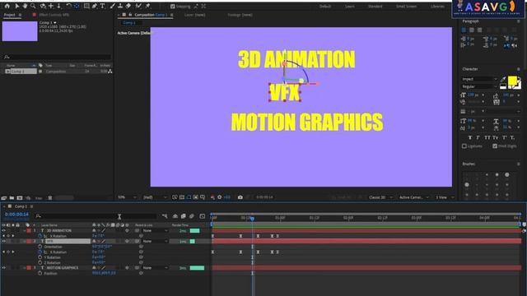
Task: Select the Small Screen workspace
Action: (406, 7)
